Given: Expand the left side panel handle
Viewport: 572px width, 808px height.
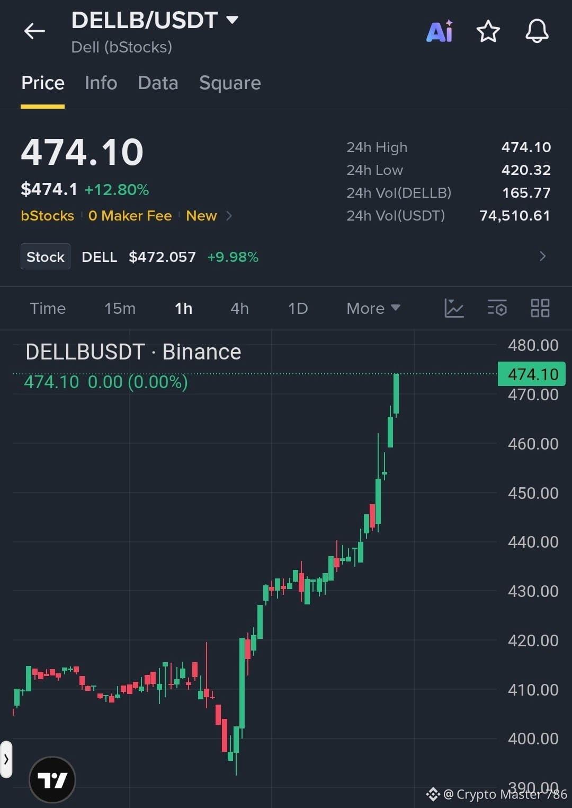Looking at the screenshot, I should 6,759.
